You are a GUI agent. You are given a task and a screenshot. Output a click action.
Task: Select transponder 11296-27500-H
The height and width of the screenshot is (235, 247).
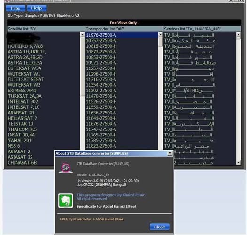122,74
